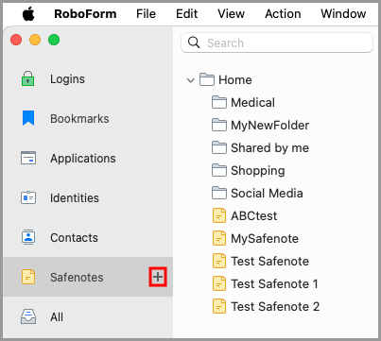Click the Test Safenote 1 note icon
The height and width of the screenshot is (341, 381).
pyautogui.click(x=219, y=283)
